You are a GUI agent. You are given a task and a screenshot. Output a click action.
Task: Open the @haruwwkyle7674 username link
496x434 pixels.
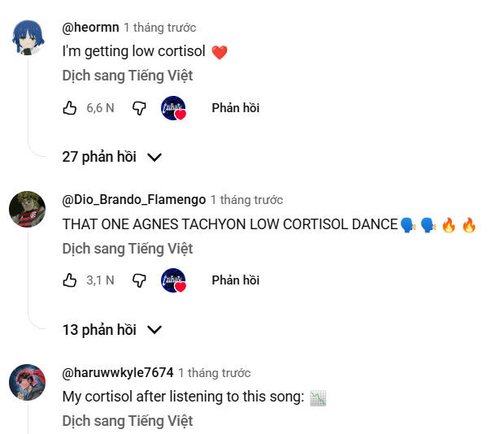pos(118,372)
